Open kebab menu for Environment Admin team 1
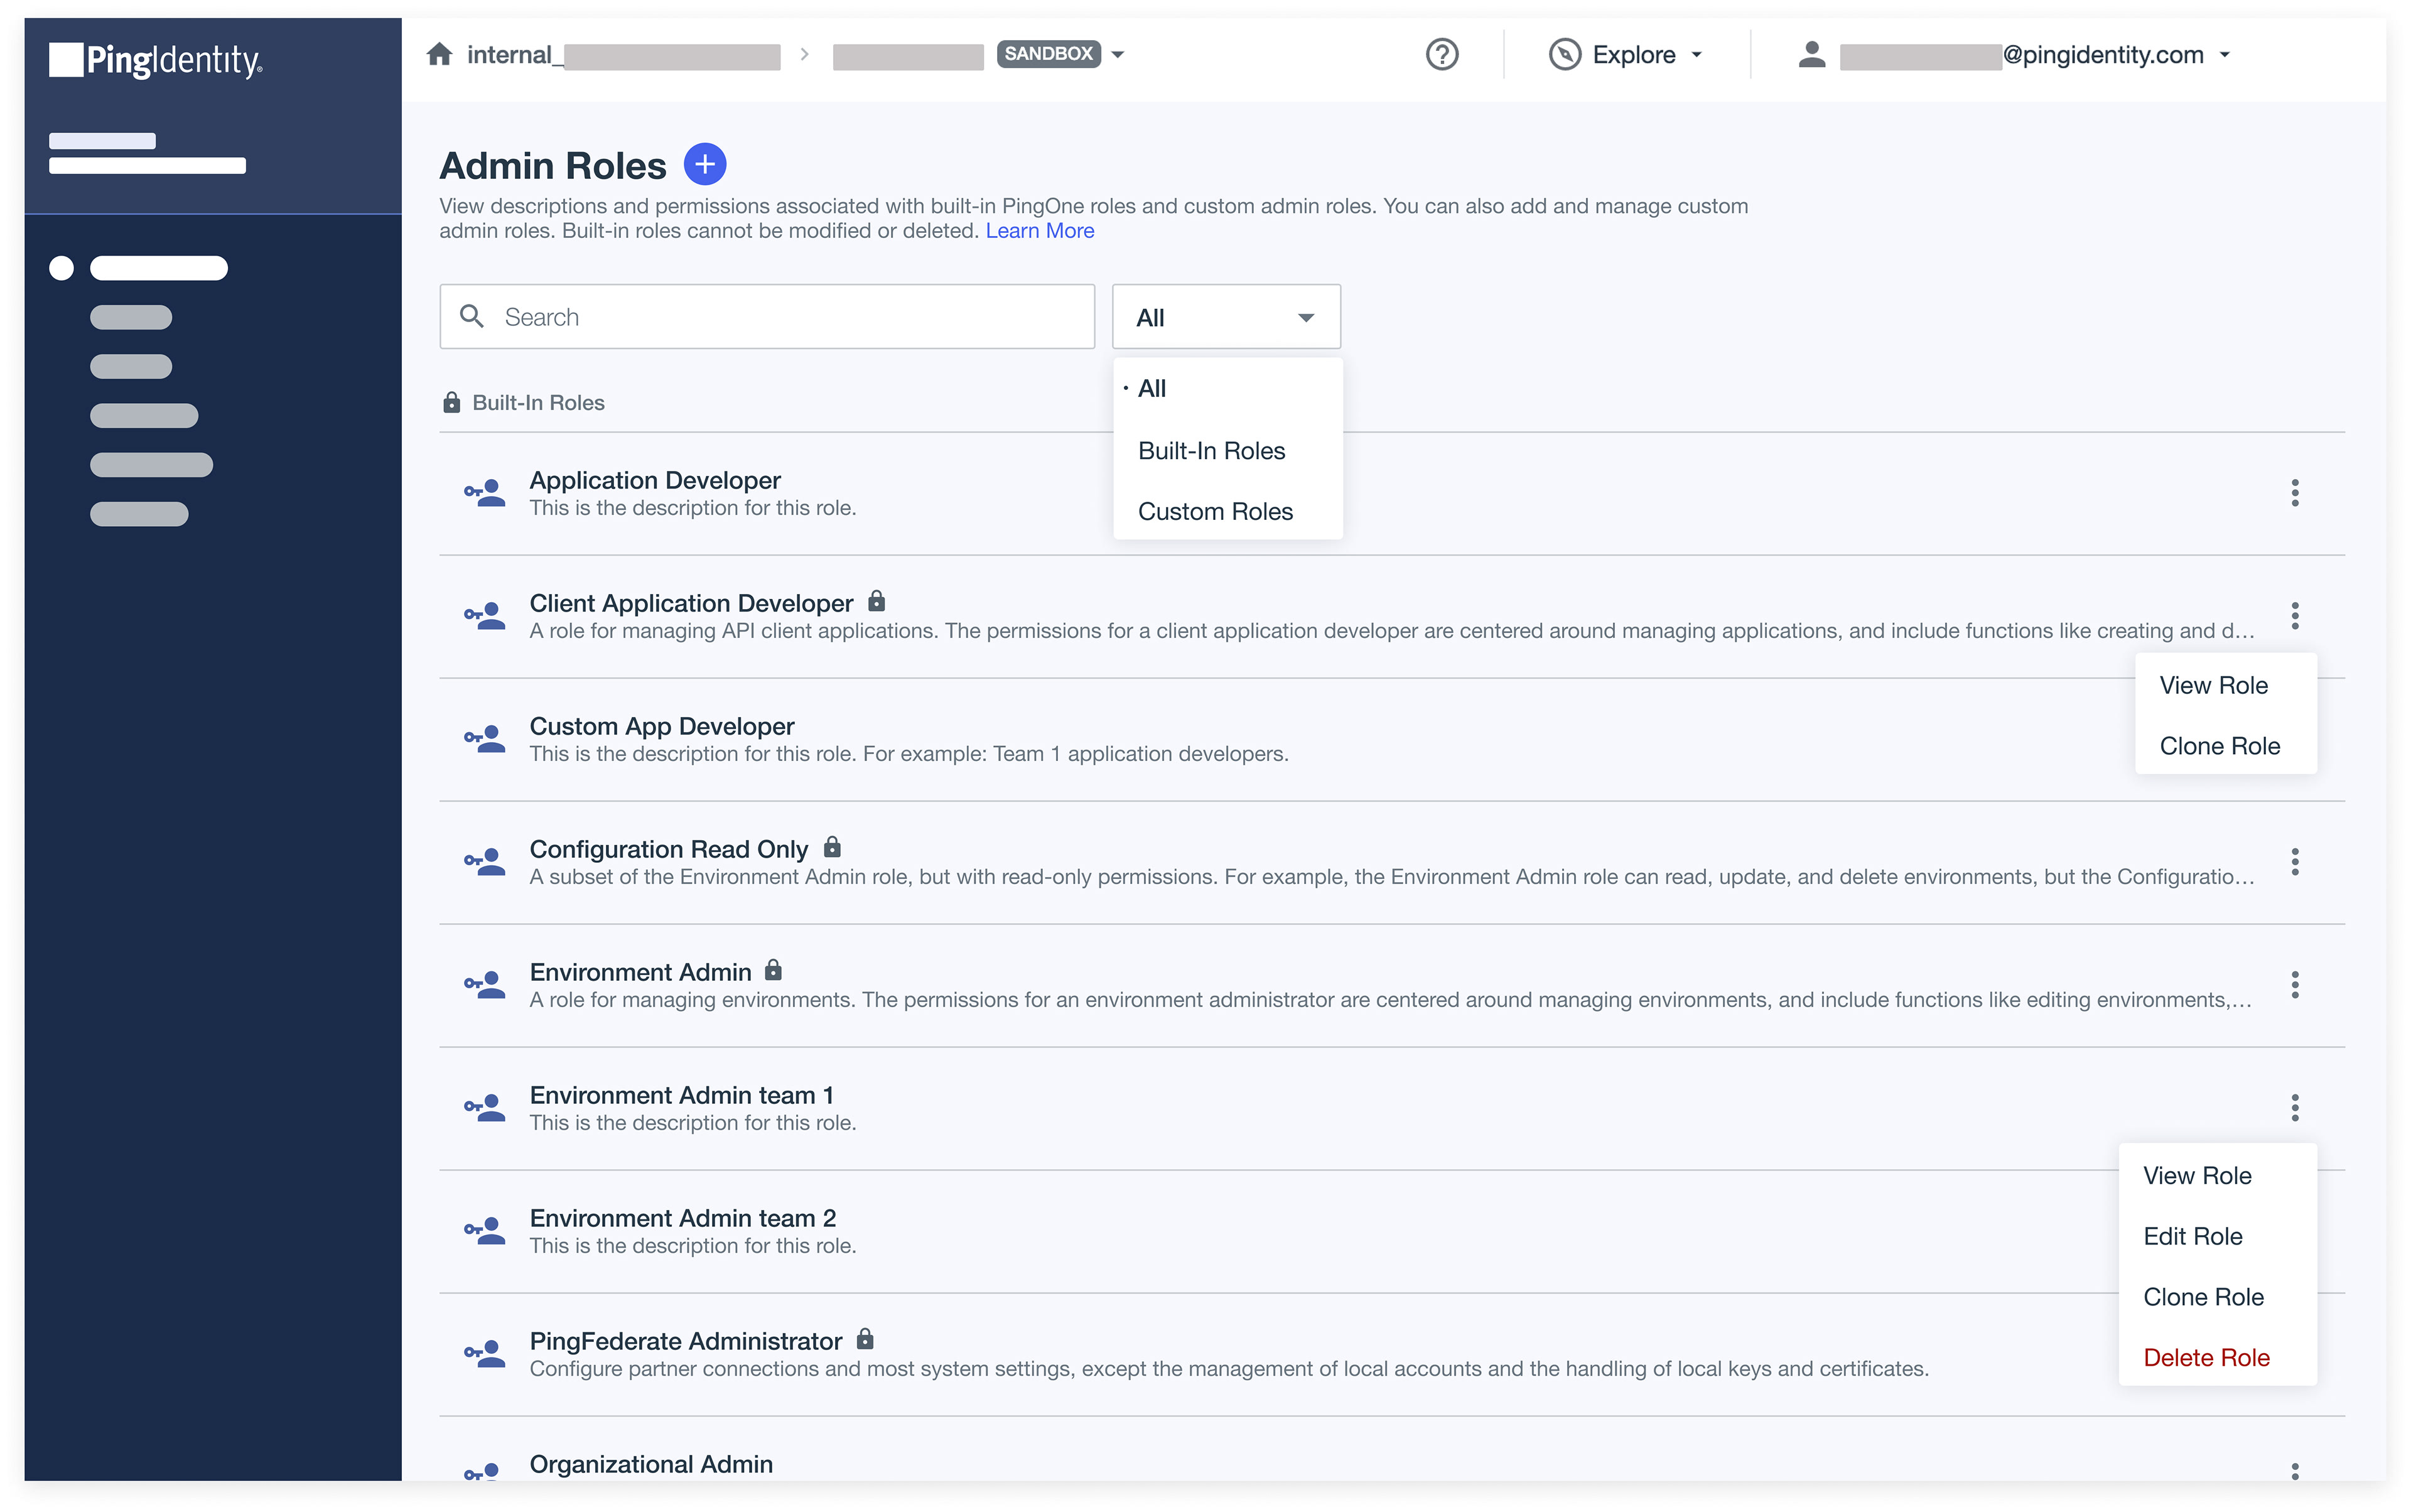The width and height of the screenshot is (2411, 1512). coord(2294,1108)
